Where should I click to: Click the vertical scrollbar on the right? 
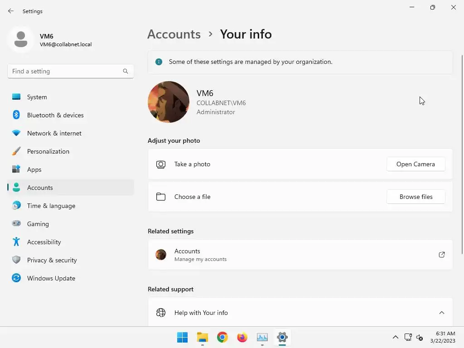(x=462, y=154)
